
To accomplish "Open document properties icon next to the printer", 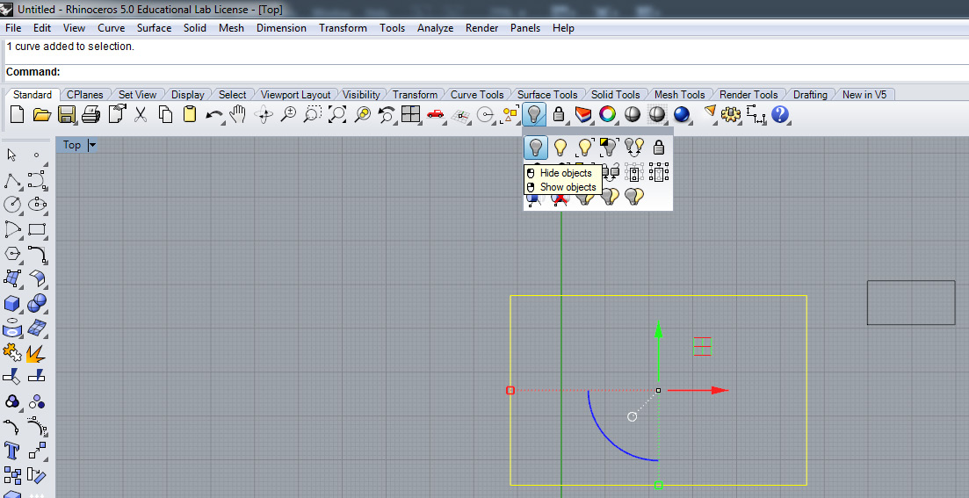I will (116, 114).
